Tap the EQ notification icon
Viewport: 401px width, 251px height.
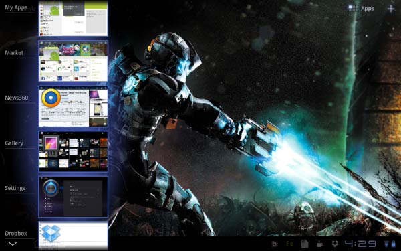(x=290, y=244)
